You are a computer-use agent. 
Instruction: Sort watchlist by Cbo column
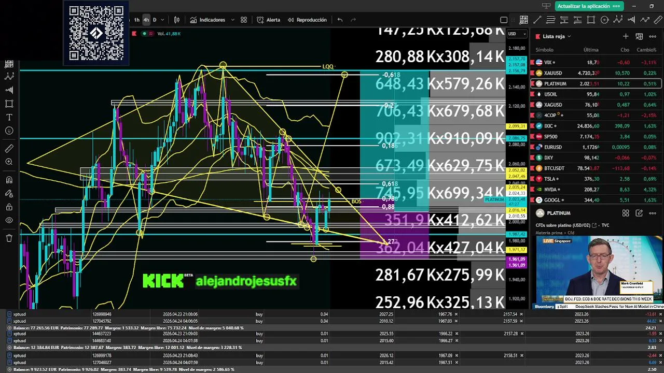(x=625, y=50)
